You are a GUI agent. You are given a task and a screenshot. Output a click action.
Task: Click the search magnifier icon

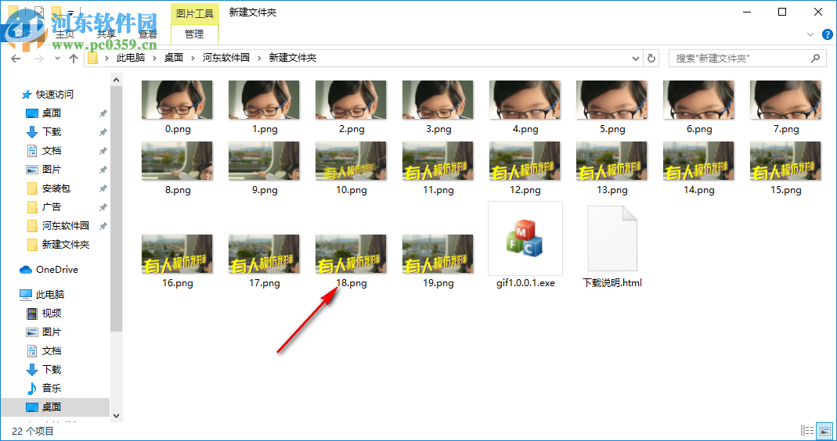point(814,58)
